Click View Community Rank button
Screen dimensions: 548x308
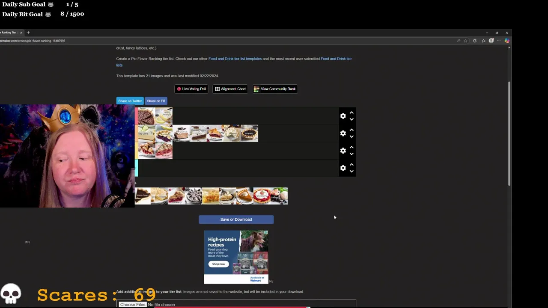coord(275,89)
